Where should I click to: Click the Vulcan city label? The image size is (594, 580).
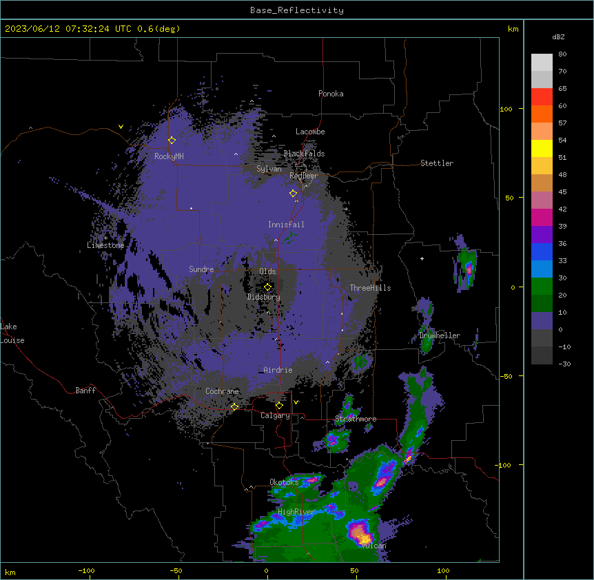click(373, 546)
